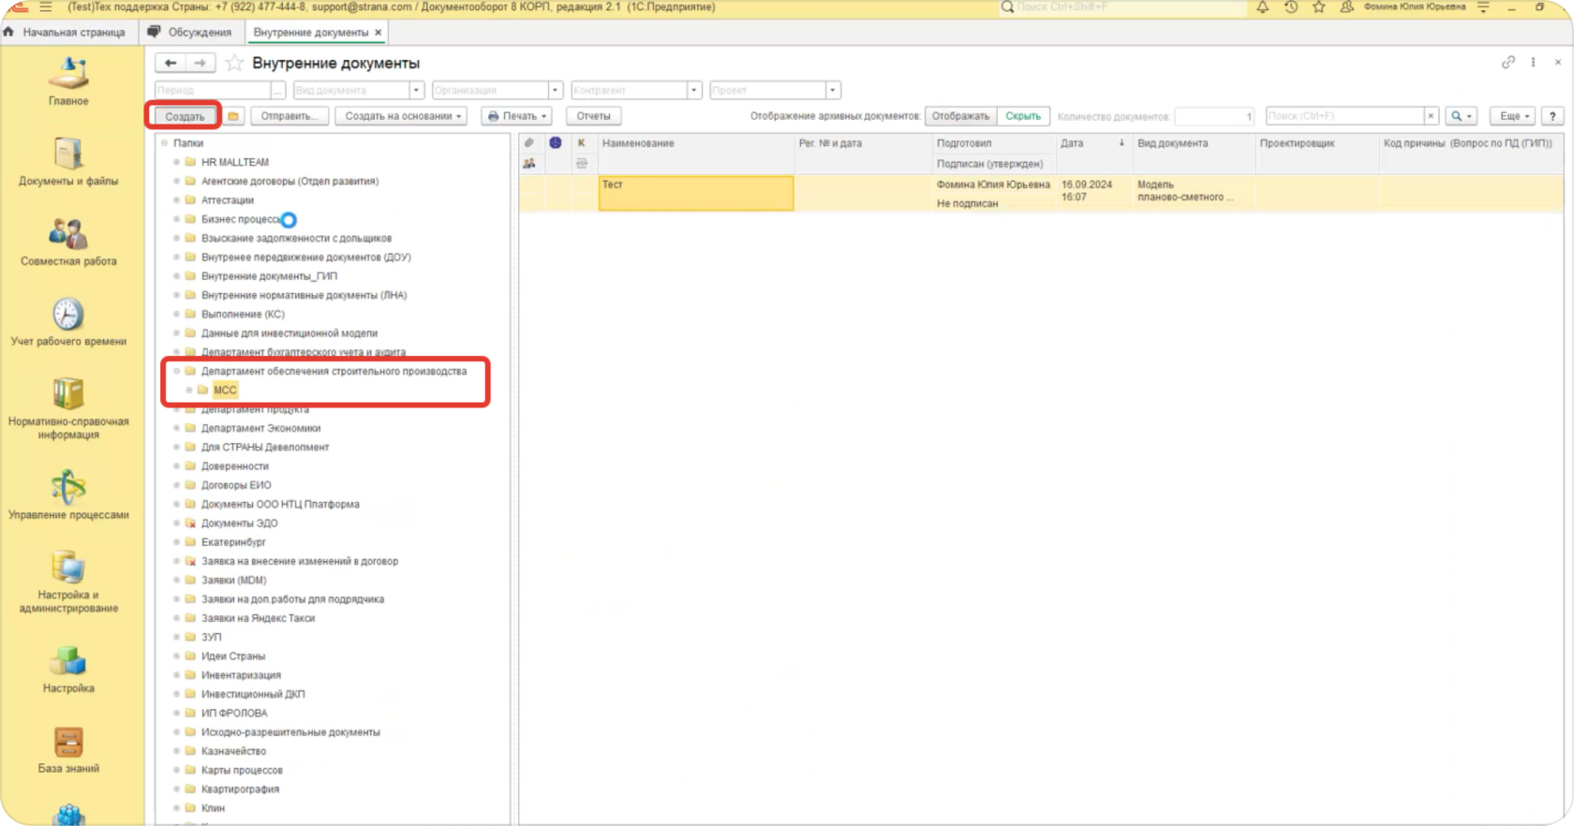1574x826 pixels.
Task: Collapse the root Папки node
Action: tap(164, 143)
